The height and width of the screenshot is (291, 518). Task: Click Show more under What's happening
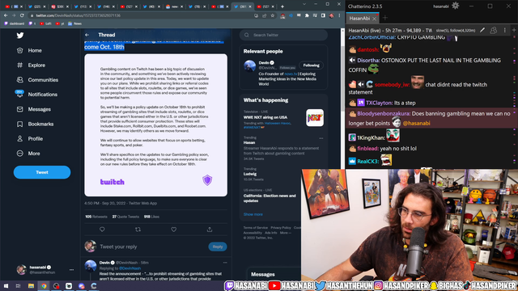[253, 214]
